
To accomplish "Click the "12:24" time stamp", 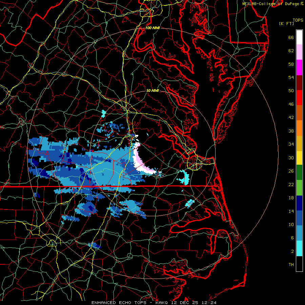I will coord(208,303).
